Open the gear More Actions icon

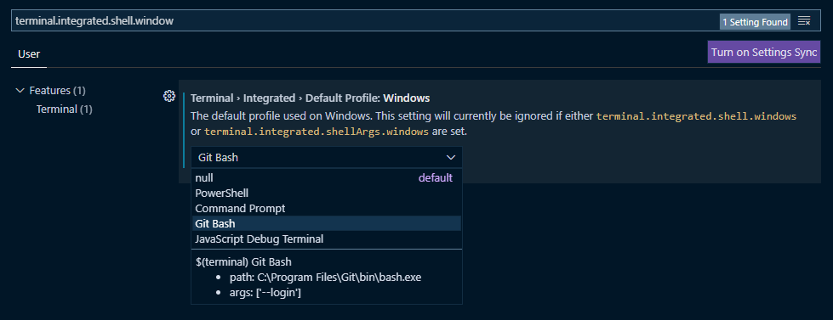tap(169, 96)
